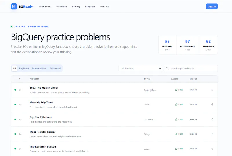The height and width of the screenshot is (156, 232).
Task: Open Top Start Stations problem
Action: pos(41,117)
